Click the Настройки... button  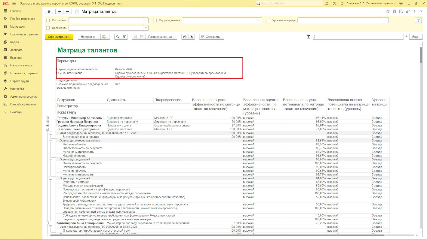coord(89,37)
